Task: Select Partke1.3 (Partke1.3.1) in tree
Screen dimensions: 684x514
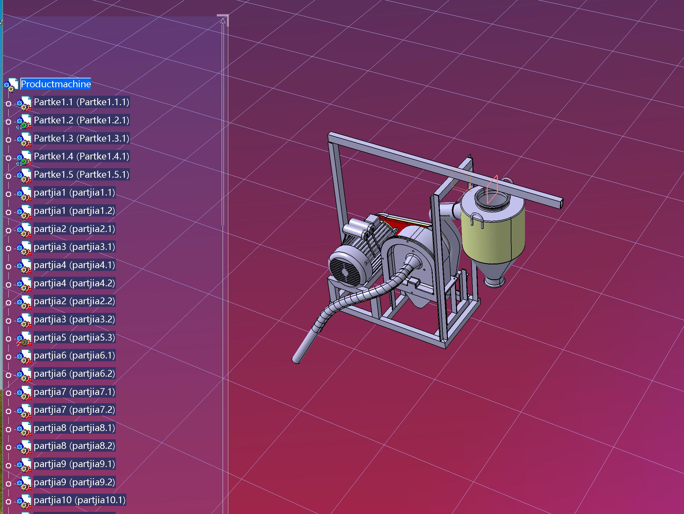Action: point(81,139)
